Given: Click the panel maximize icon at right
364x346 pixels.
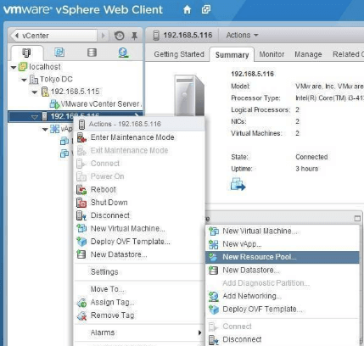Looking at the screenshot, I should pos(357,219).
